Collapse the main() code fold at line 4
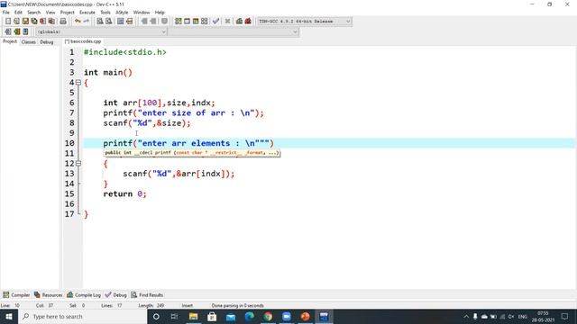 [x=78, y=83]
